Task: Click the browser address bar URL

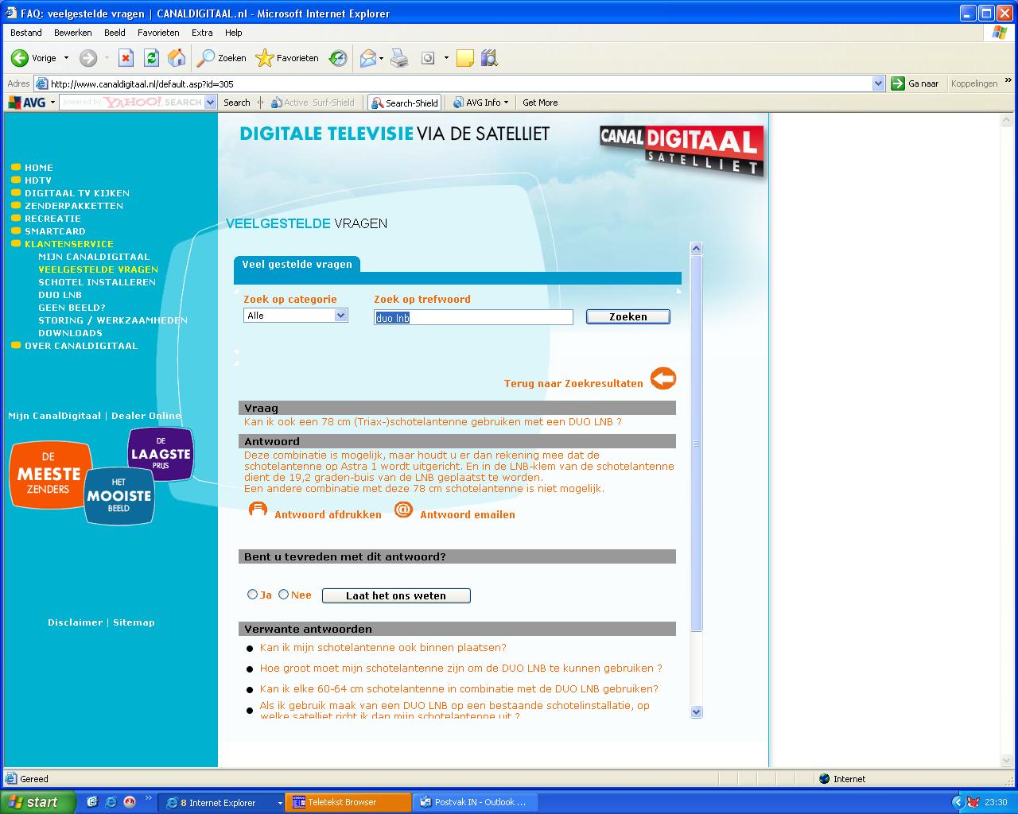Action: 453,83
